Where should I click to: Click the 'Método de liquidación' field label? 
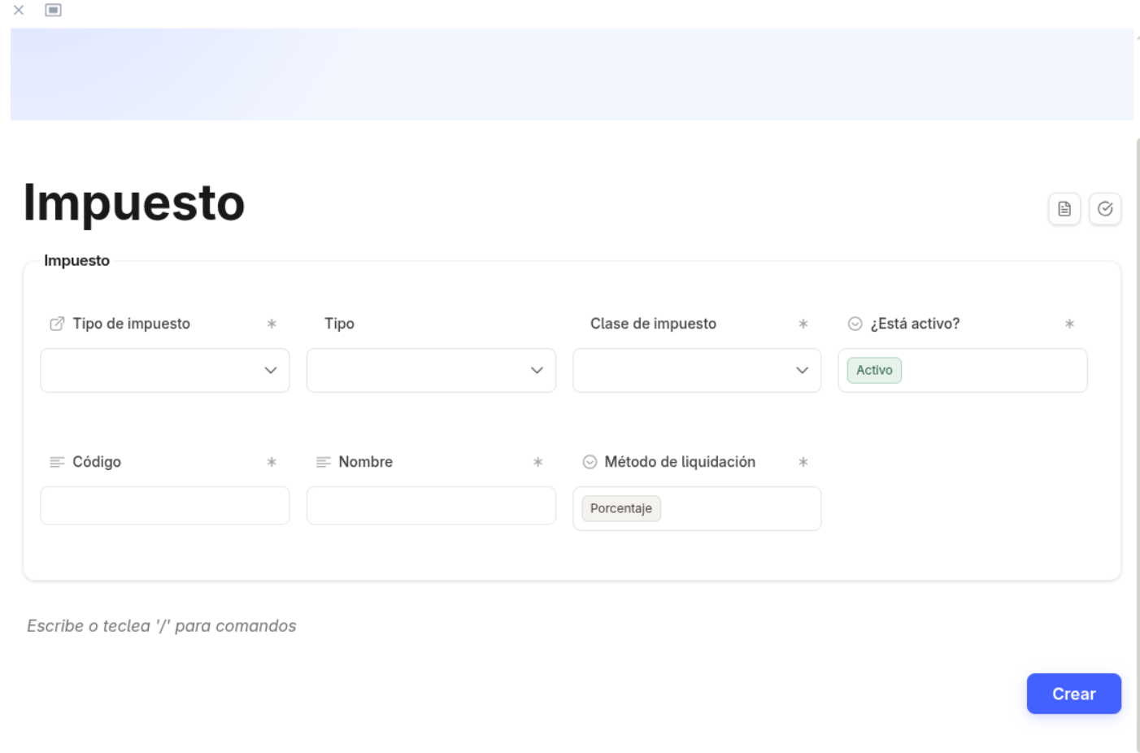(680, 462)
